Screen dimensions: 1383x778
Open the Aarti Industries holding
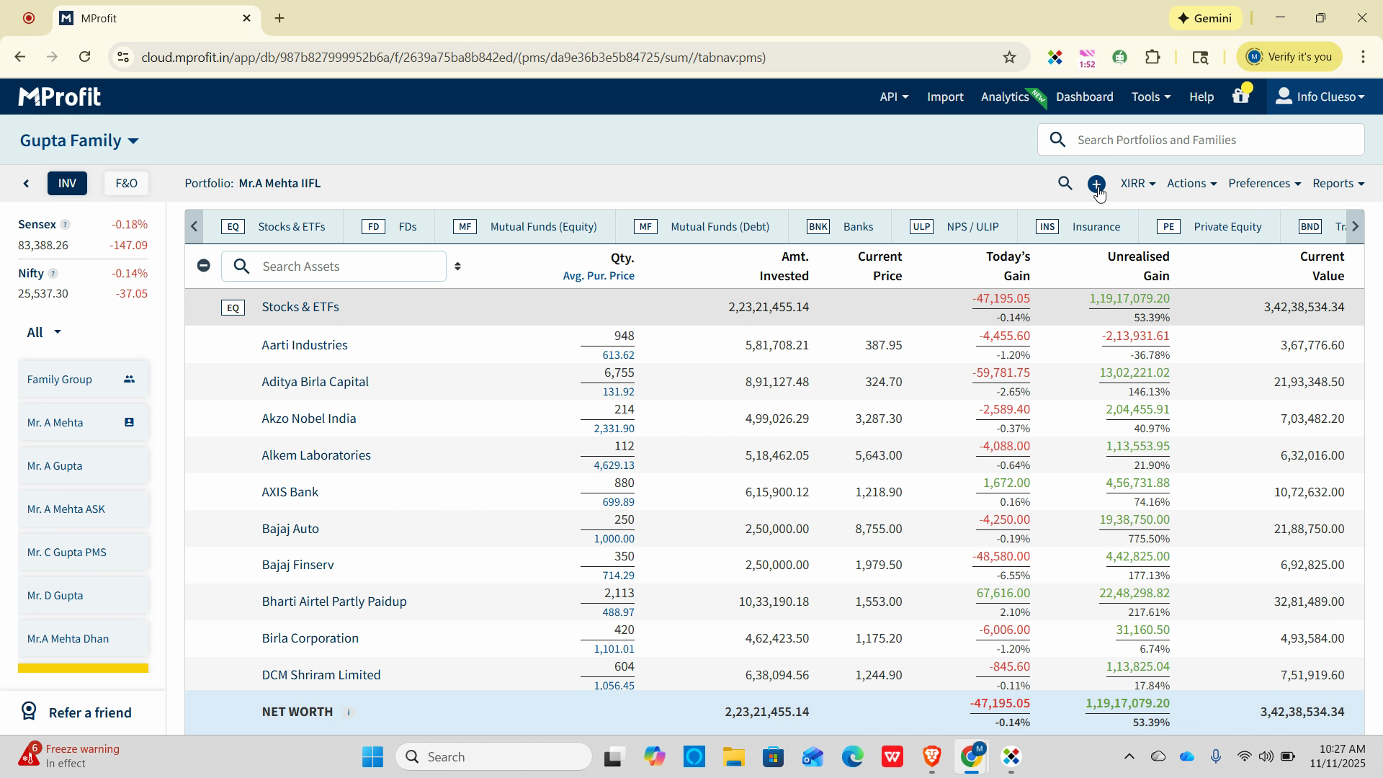pyautogui.click(x=305, y=345)
